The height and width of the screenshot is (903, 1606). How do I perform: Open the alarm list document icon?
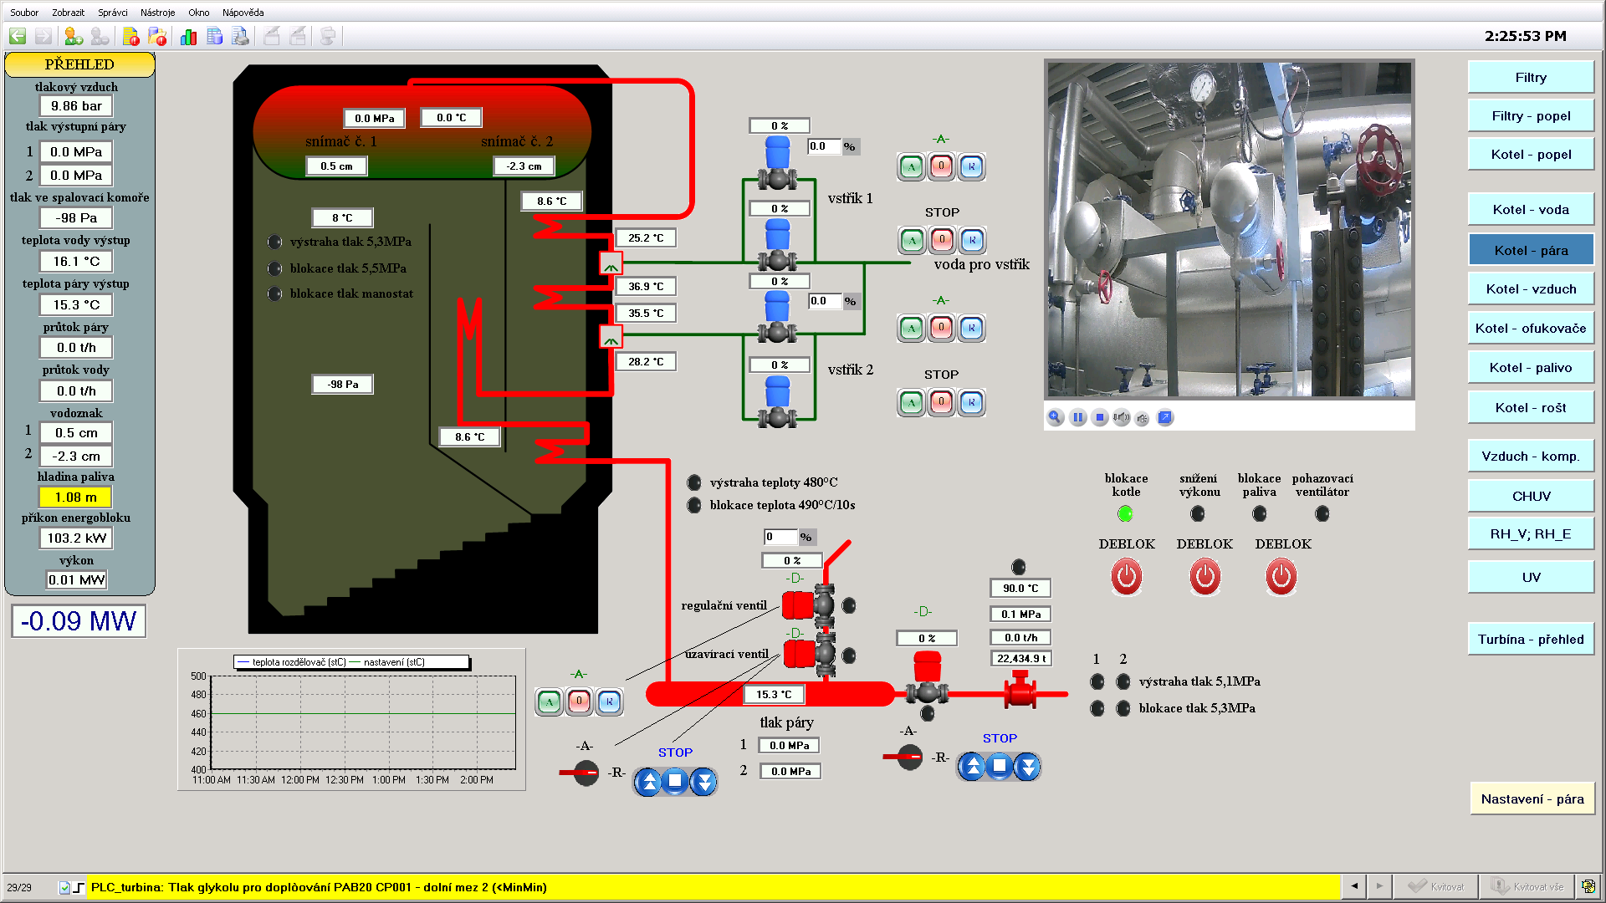[x=130, y=36]
